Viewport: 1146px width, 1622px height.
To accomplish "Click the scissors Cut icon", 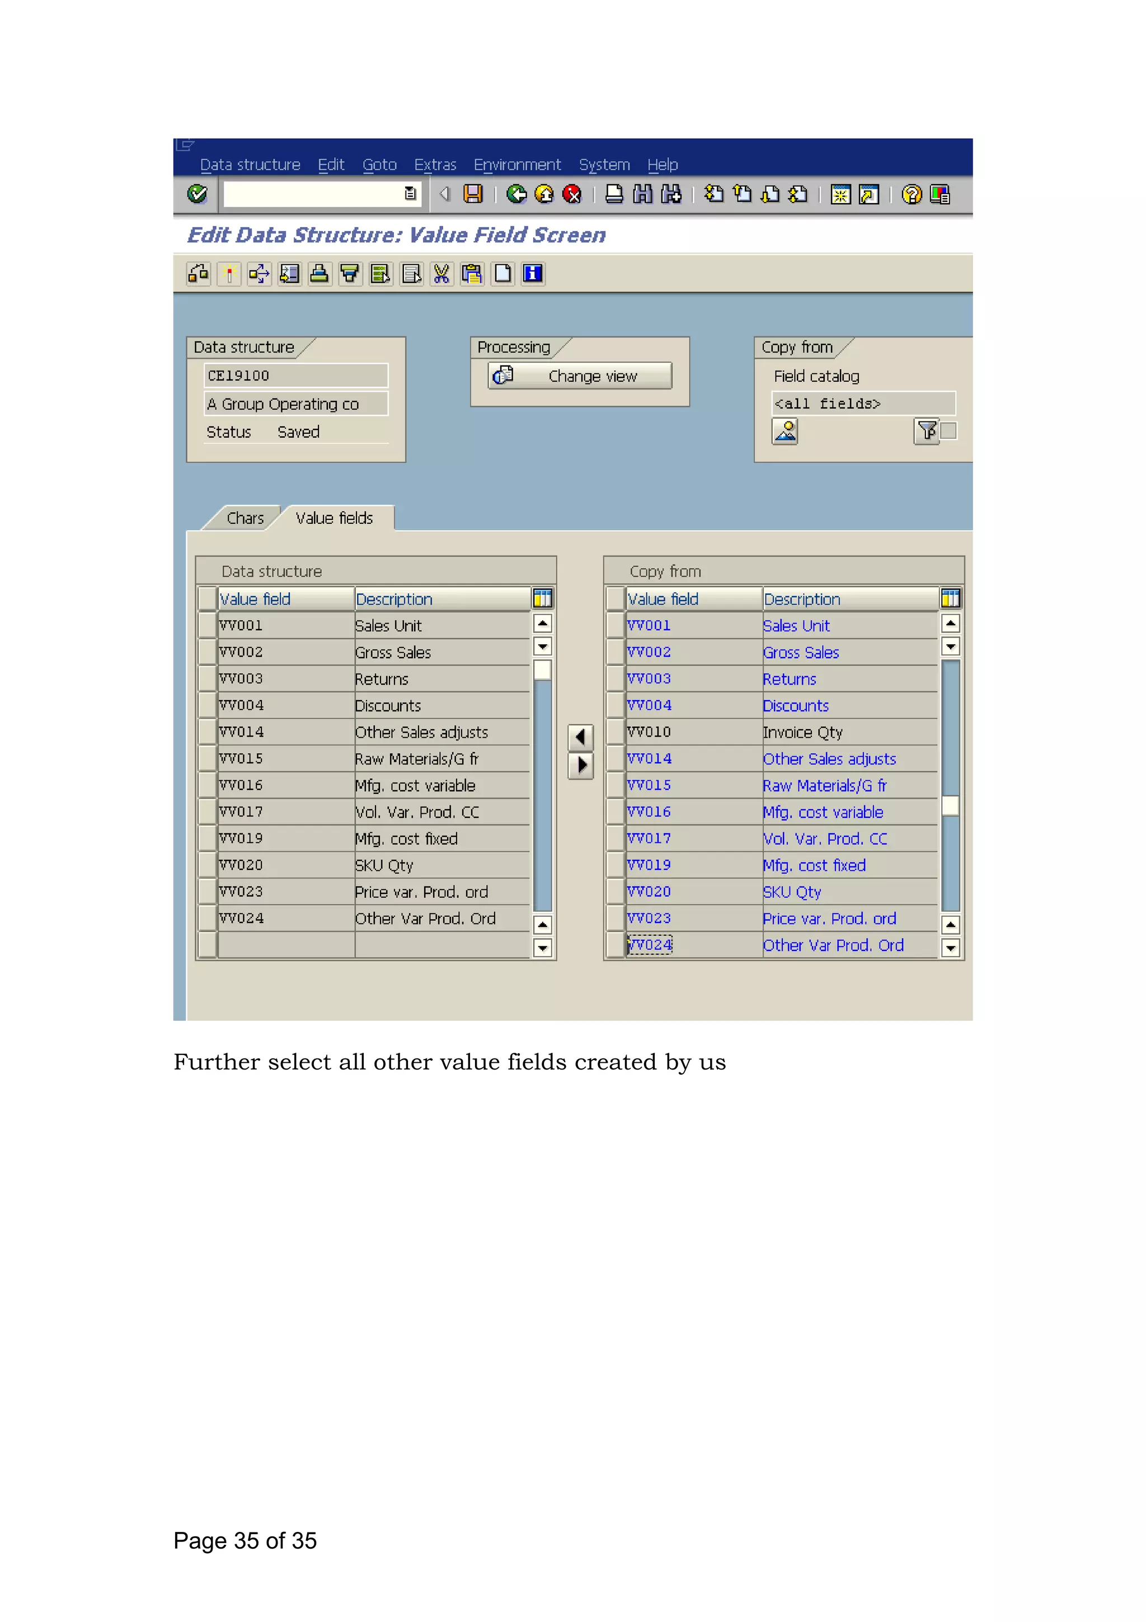I will pos(442,273).
